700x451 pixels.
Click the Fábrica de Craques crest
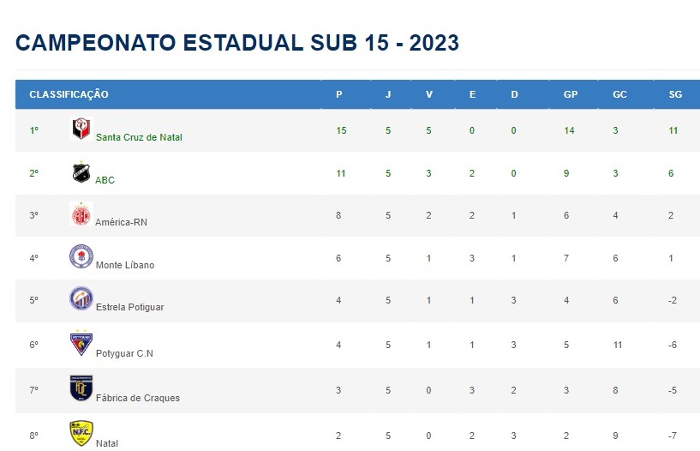(x=81, y=388)
